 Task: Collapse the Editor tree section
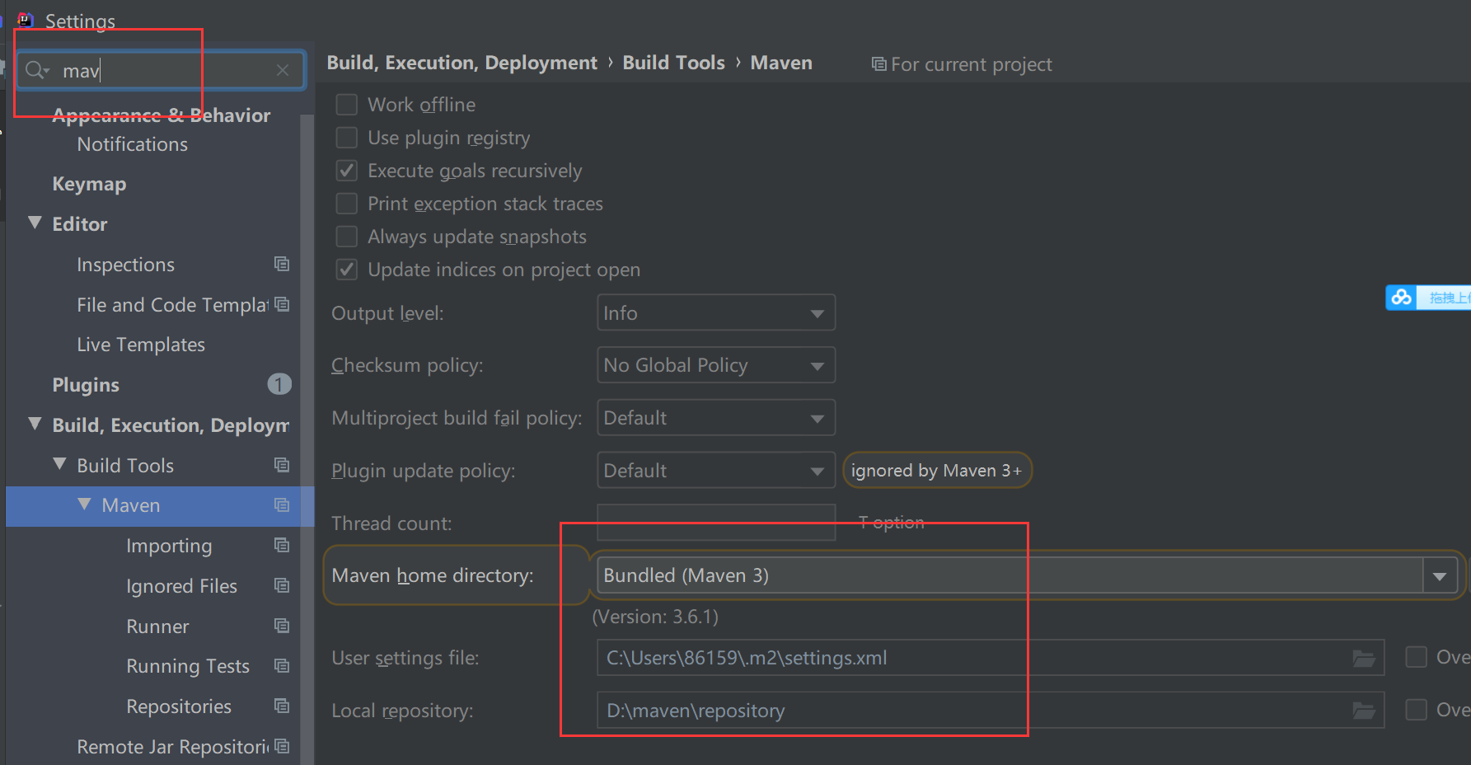[x=35, y=223]
